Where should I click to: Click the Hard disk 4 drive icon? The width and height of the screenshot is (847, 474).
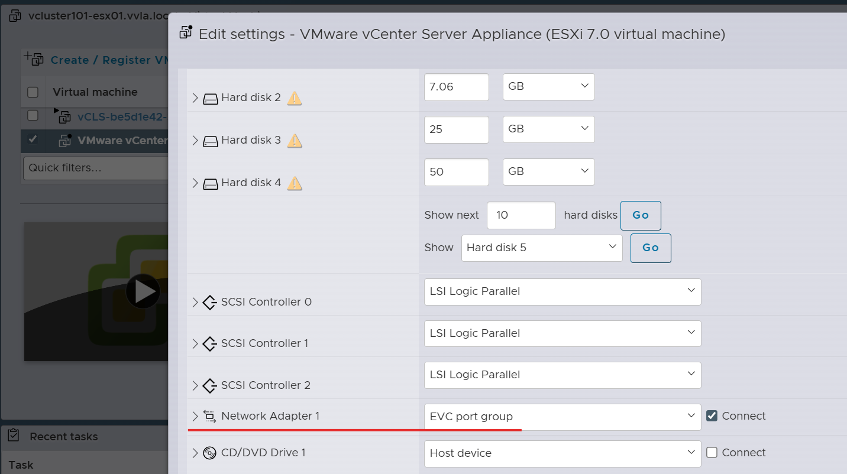[211, 184]
